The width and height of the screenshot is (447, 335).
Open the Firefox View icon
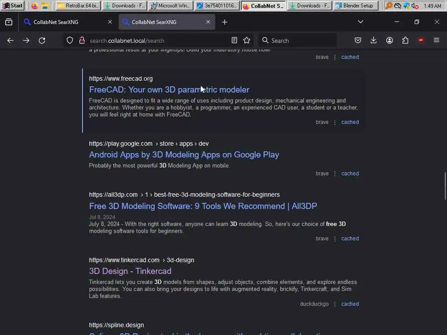(x=9, y=22)
